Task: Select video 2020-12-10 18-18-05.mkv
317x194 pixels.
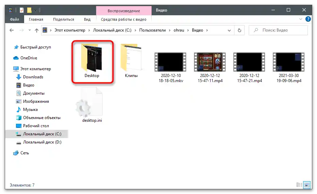Action: pyautogui.click(x=171, y=67)
